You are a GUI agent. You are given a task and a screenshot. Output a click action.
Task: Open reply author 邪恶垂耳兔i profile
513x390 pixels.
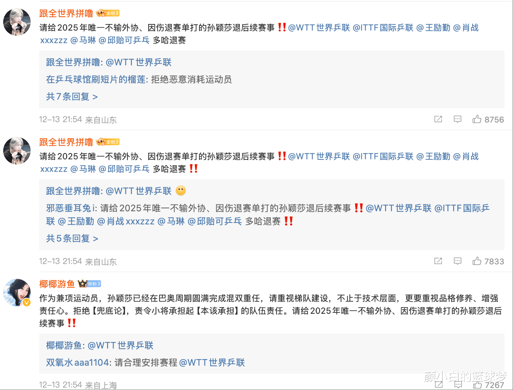[x=71, y=208]
